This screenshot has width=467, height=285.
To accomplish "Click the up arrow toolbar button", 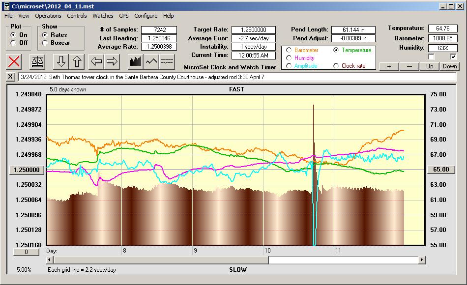I will click(77, 61).
